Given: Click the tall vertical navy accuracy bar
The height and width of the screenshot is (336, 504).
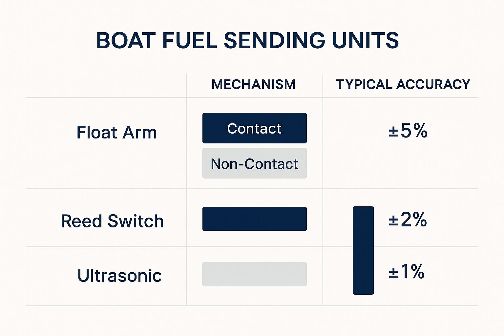Looking at the screenshot, I should click(x=363, y=250).
